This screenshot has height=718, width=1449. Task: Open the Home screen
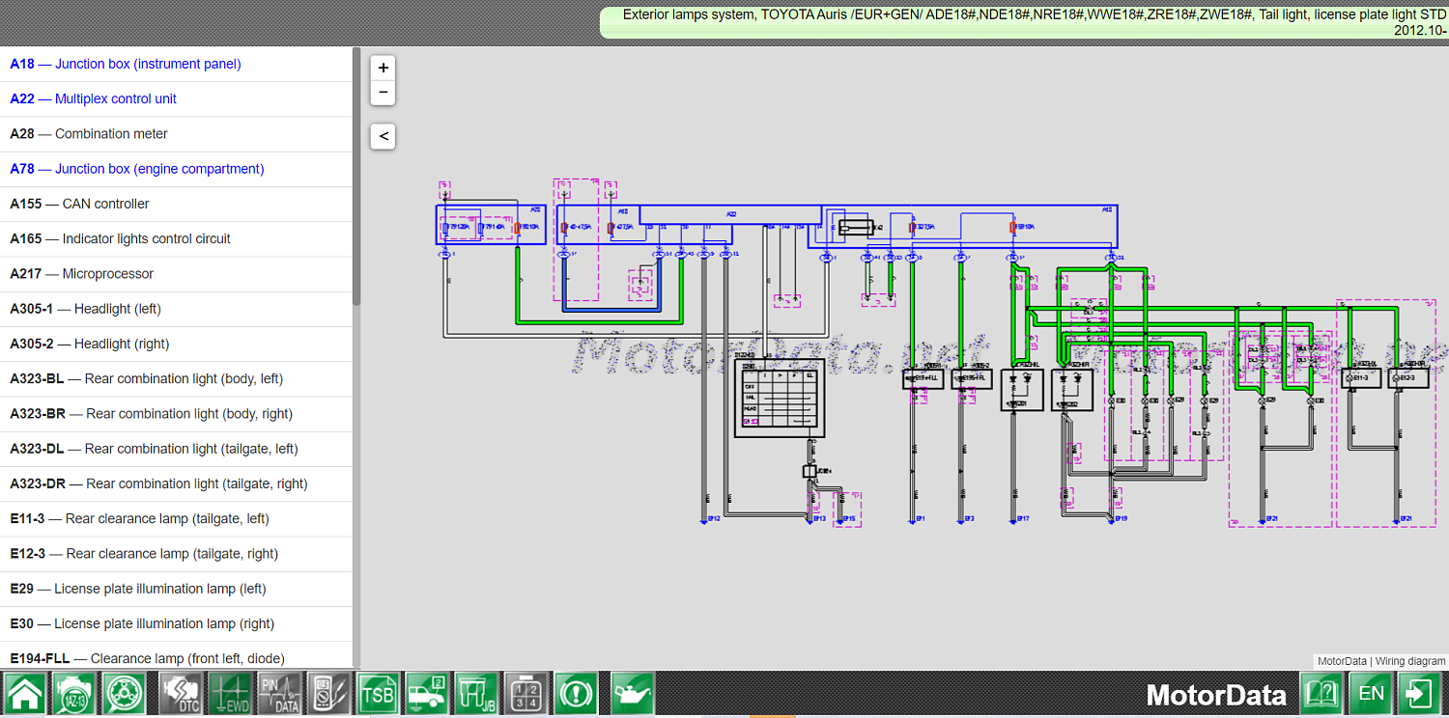point(27,693)
